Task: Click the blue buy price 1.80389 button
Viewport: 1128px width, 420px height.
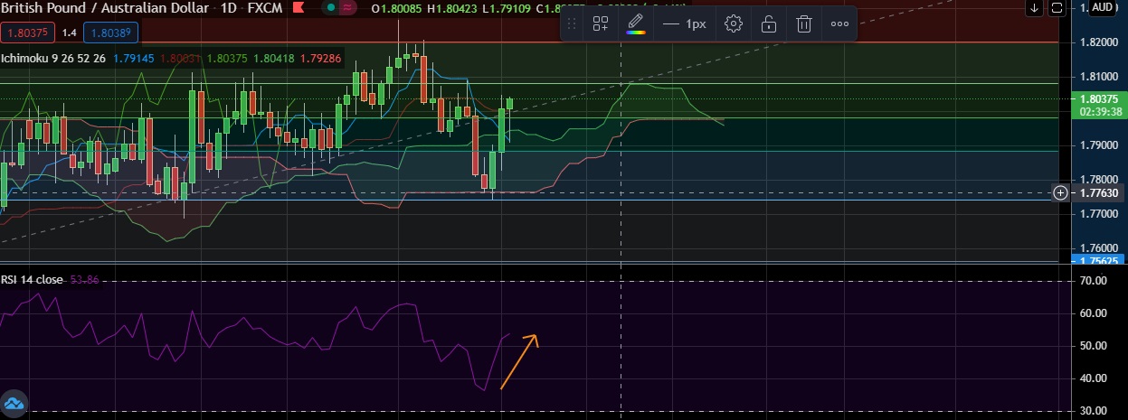Action: click(109, 33)
